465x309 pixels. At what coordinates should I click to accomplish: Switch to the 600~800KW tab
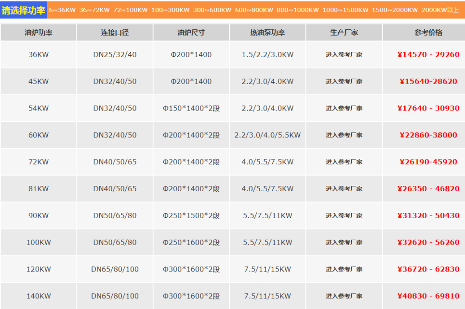click(254, 10)
